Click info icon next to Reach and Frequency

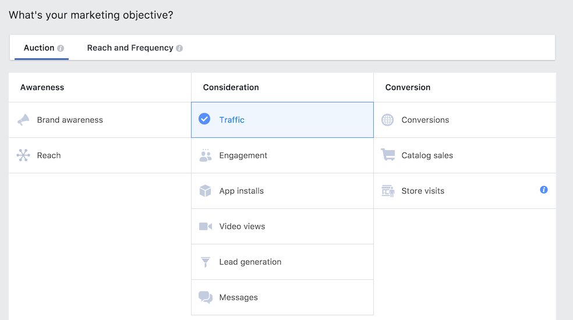point(179,48)
